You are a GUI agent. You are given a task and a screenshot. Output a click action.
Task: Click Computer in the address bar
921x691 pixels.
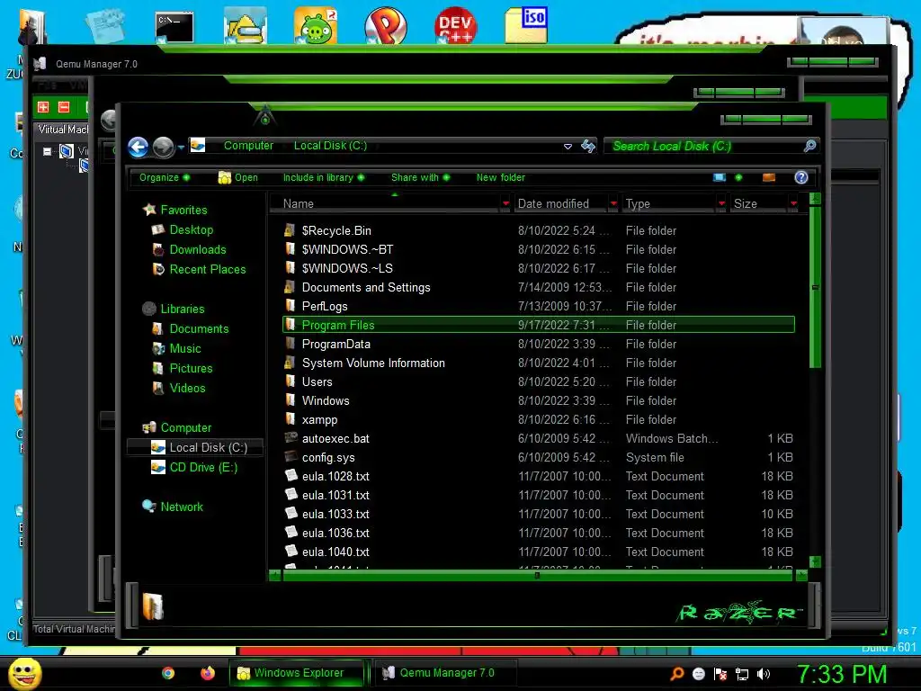click(248, 146)
